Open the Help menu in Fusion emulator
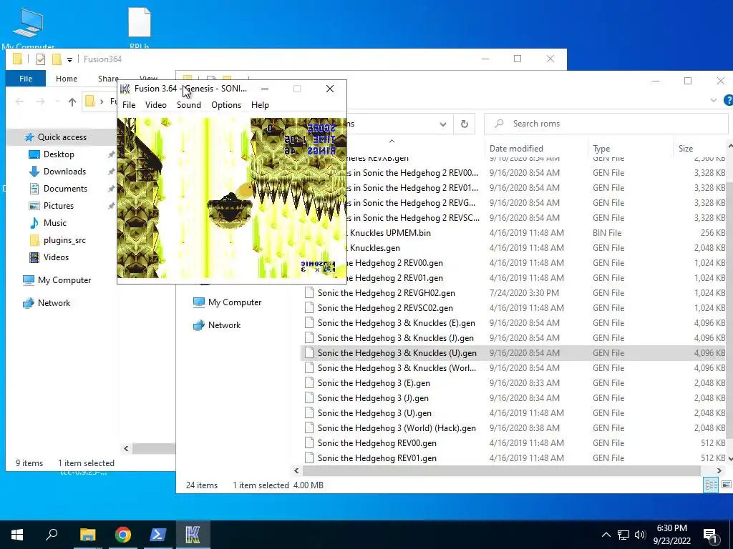This screenshot has width=733, height=549. coord(260,105)
